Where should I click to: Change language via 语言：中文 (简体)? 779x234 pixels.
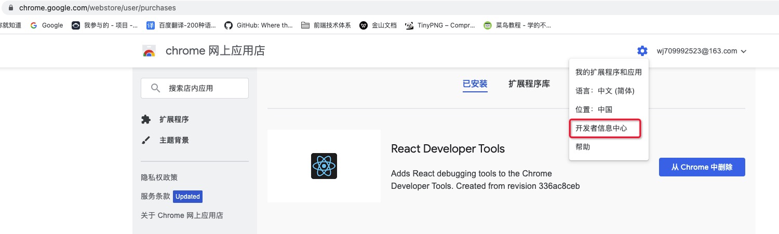click(x=605, y=91)
